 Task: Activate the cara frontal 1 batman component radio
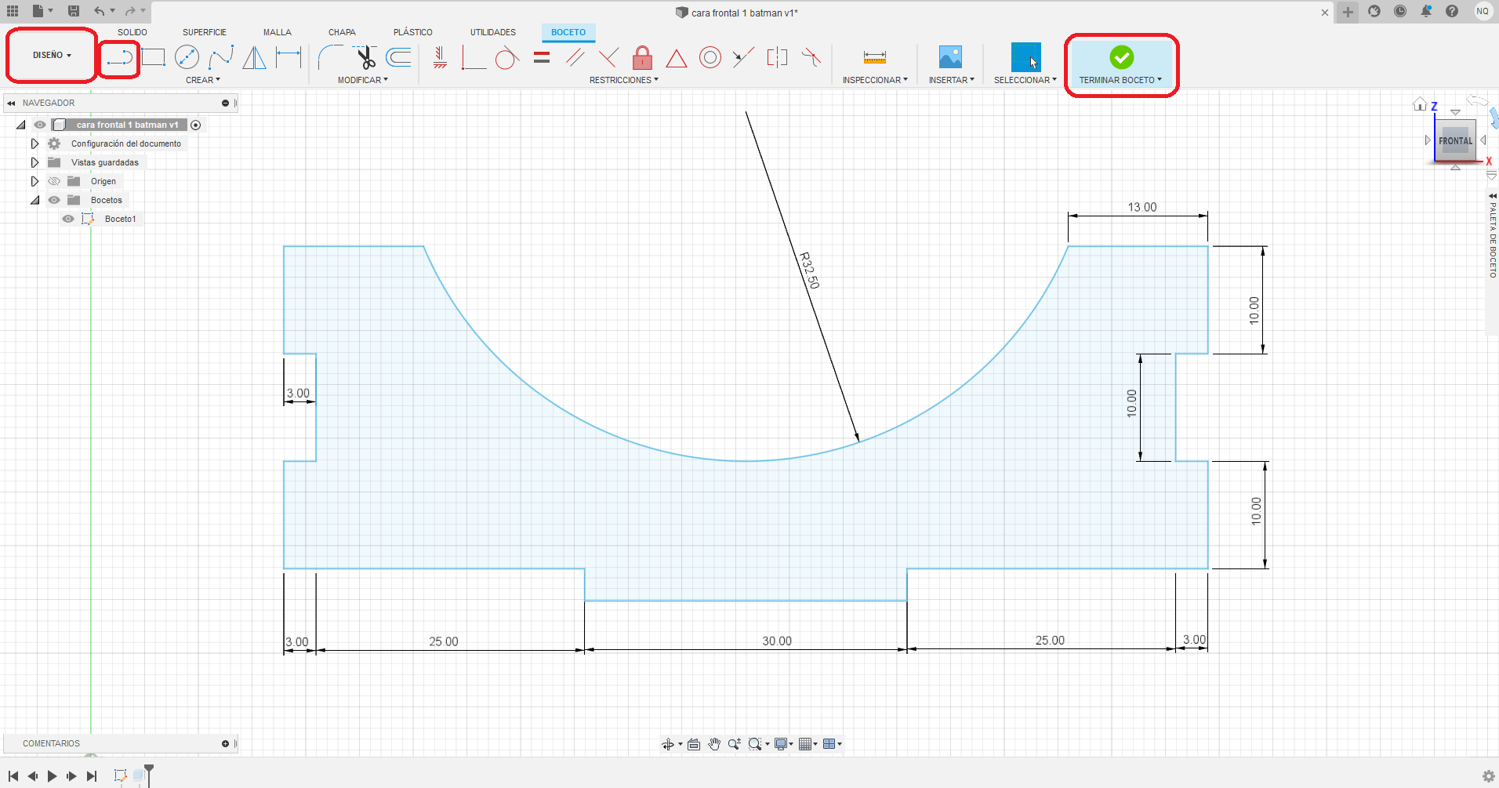click(196, 125)
